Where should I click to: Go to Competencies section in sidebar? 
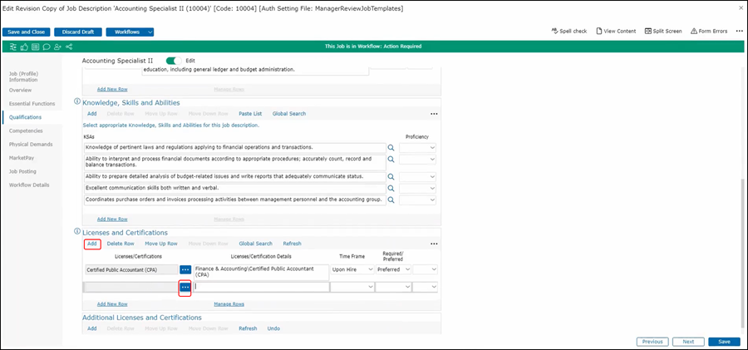click(26, 131)
